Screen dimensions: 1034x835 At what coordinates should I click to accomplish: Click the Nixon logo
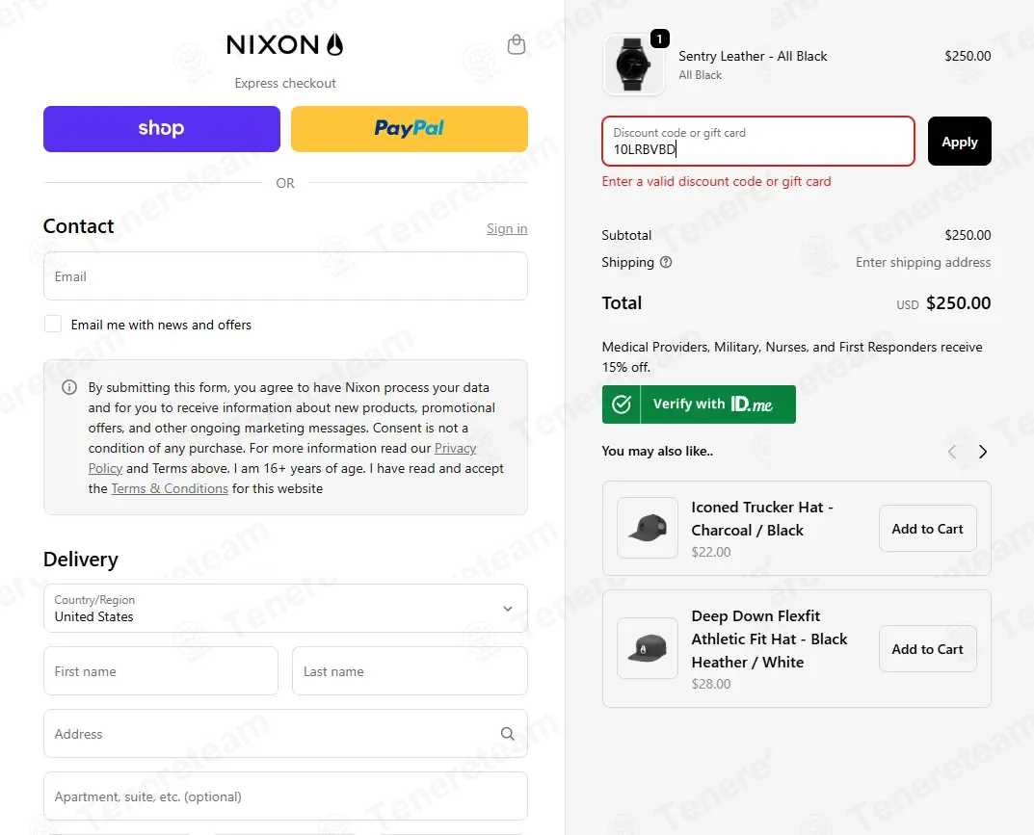coord(285,44)
